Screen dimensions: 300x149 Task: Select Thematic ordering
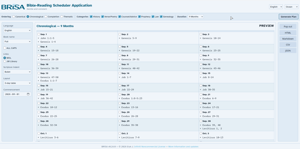(x=62, y=17)
